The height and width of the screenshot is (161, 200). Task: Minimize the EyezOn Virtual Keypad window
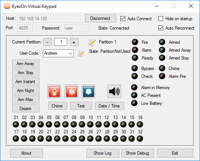(157, 6)
